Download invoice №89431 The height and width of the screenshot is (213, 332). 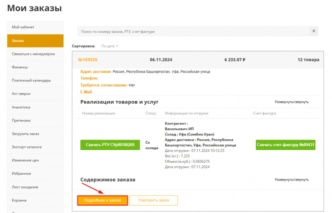[286, 145]
